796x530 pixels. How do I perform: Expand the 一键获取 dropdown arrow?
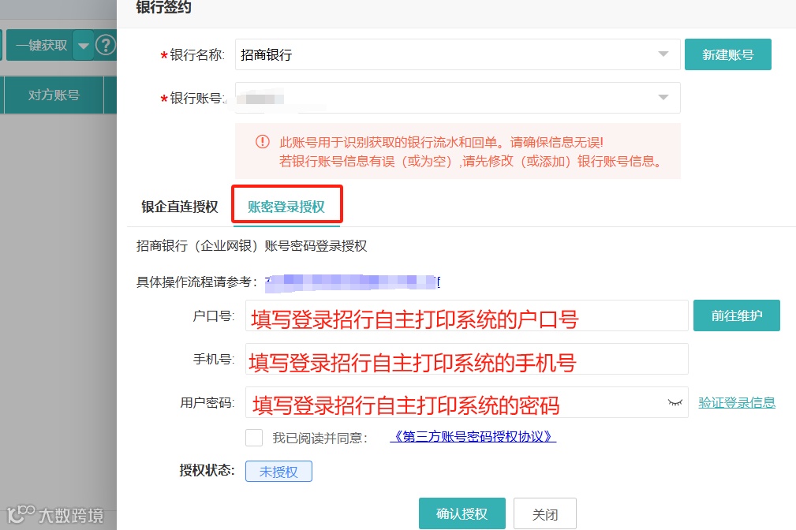click(x=84, y=46)
